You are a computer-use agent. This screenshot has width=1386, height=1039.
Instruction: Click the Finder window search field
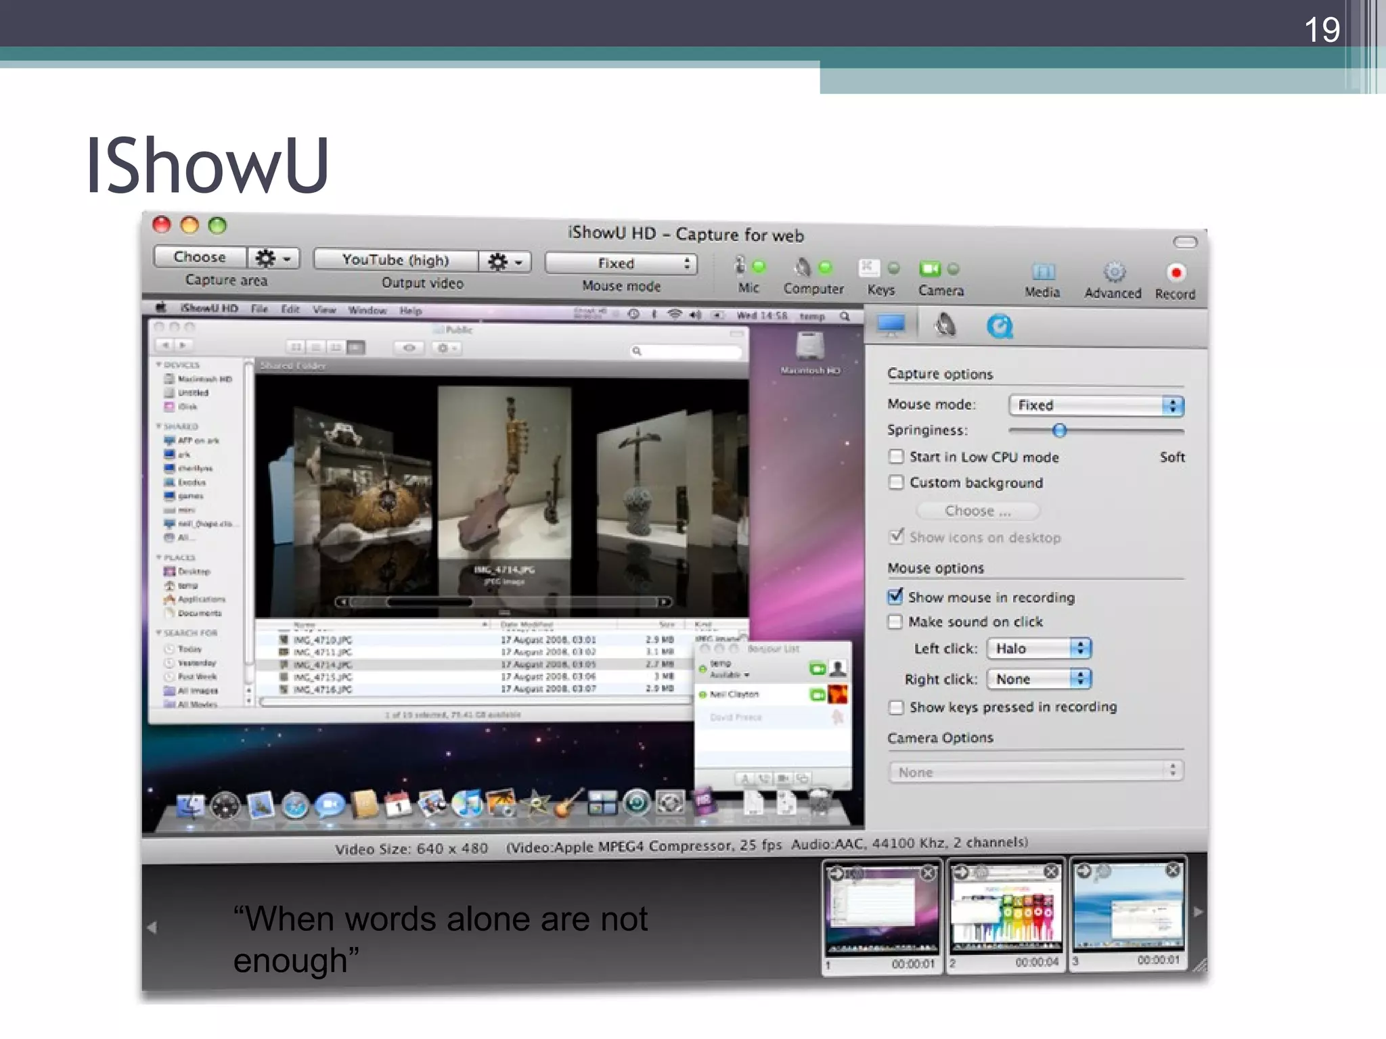click(685, 351)
